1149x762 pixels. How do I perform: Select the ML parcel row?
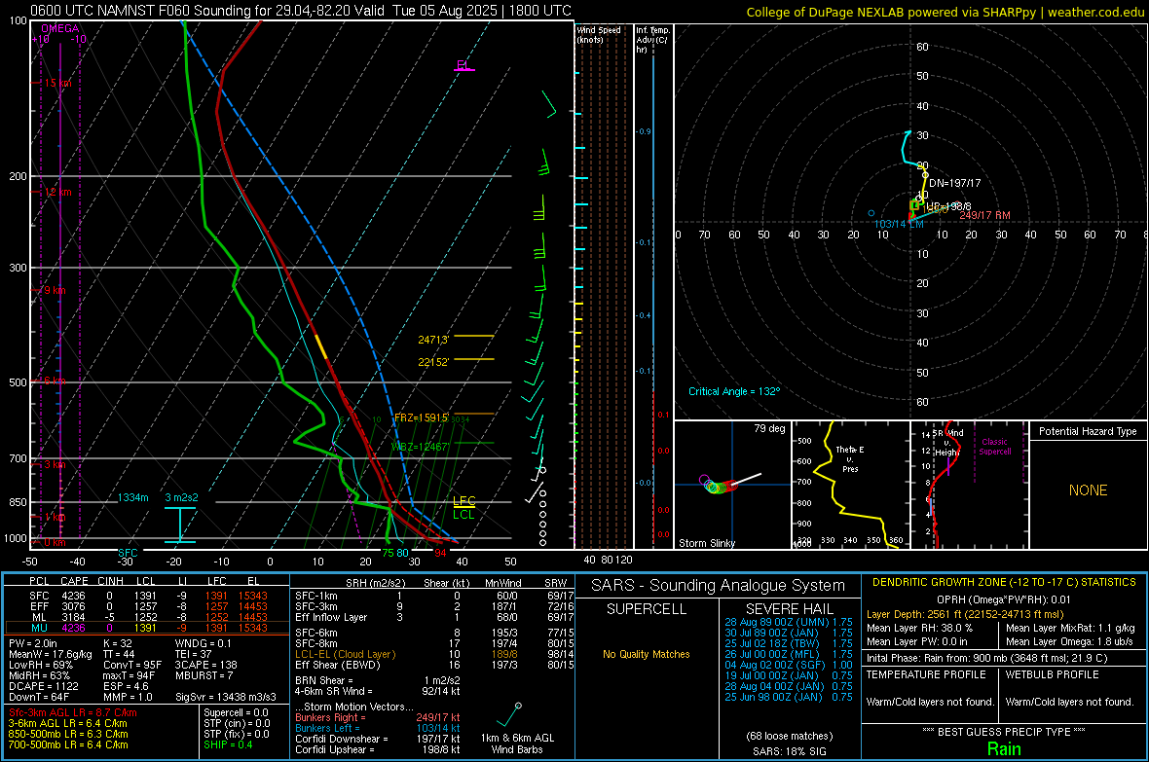[147, 617]
